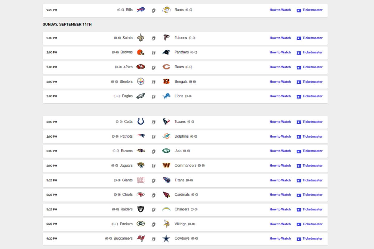
Task: Open How to Watch for Saints at Falcons
Action: click(280, 38)
